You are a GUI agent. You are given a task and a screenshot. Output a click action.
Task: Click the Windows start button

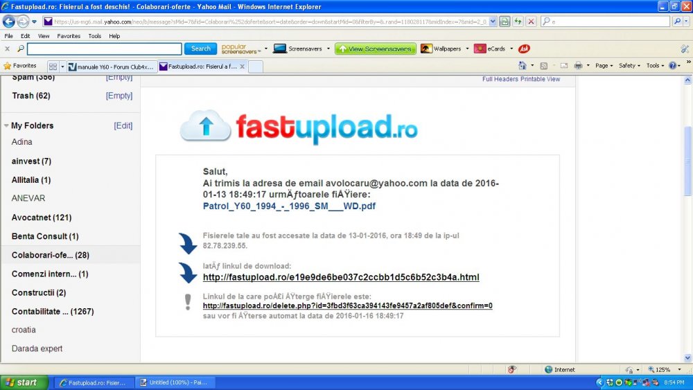click(24, 382)
